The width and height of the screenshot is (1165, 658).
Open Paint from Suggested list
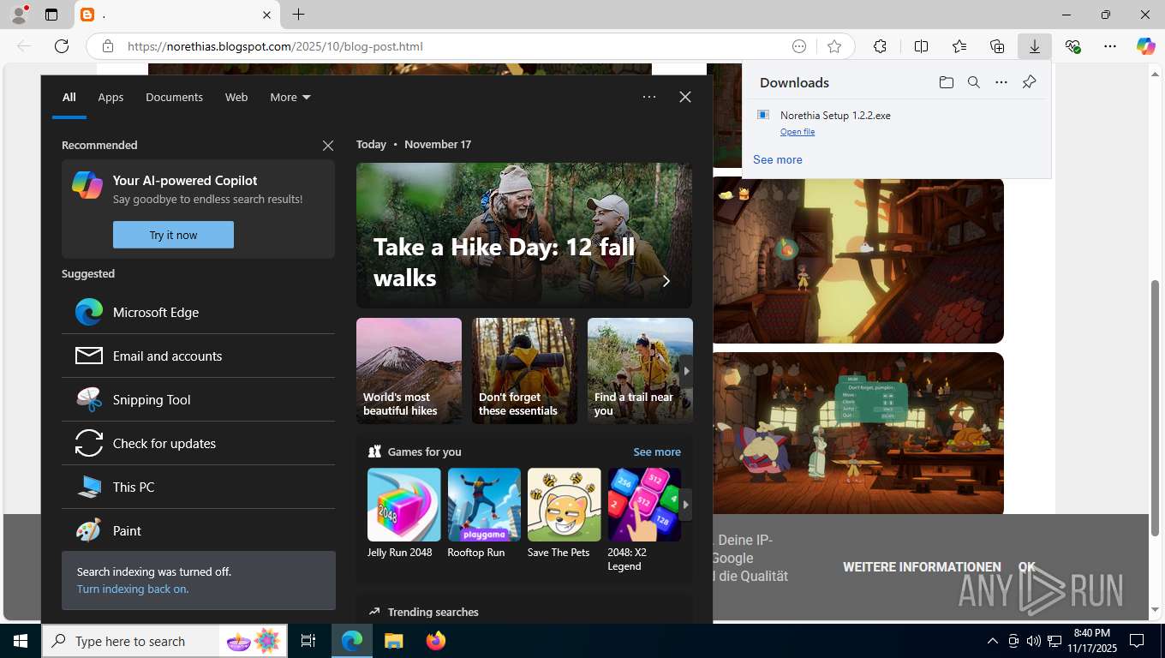(x=198, y=530)
